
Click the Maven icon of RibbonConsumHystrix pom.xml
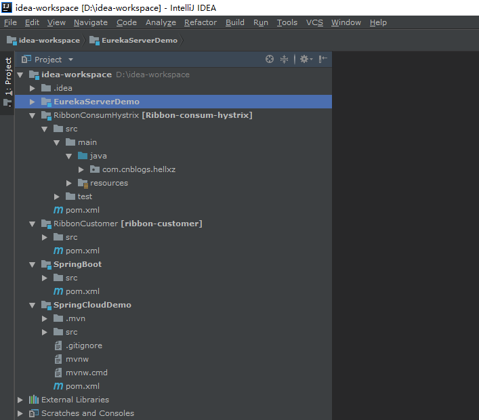point(58,210)
